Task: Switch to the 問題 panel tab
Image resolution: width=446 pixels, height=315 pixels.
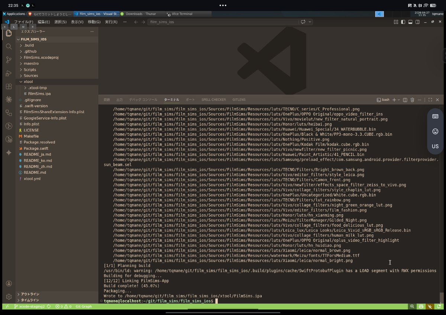Action: [107, 100]
